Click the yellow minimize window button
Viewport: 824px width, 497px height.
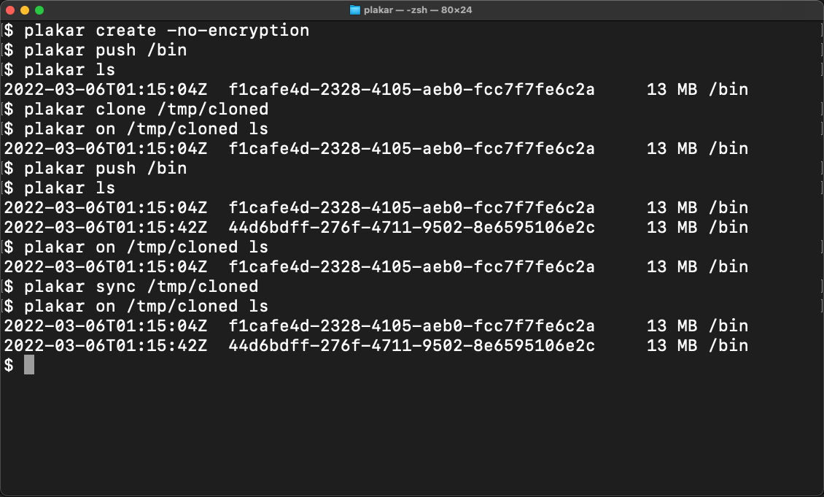tap(25, 10)
